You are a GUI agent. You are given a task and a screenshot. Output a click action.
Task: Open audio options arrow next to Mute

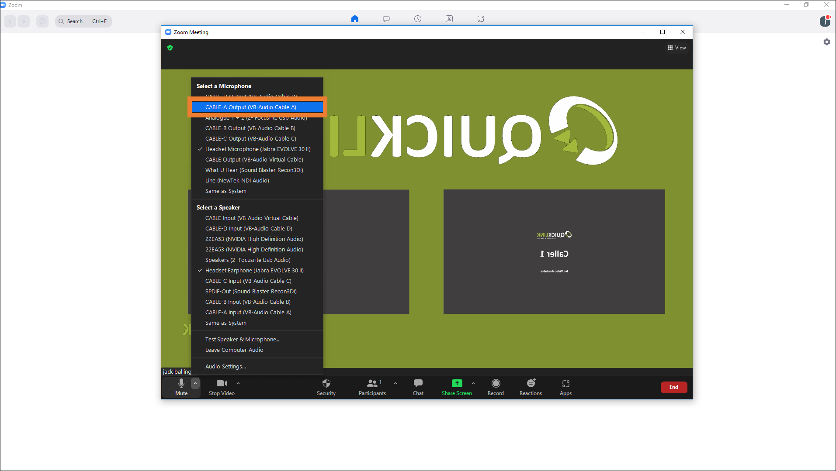tap(195, 383)
